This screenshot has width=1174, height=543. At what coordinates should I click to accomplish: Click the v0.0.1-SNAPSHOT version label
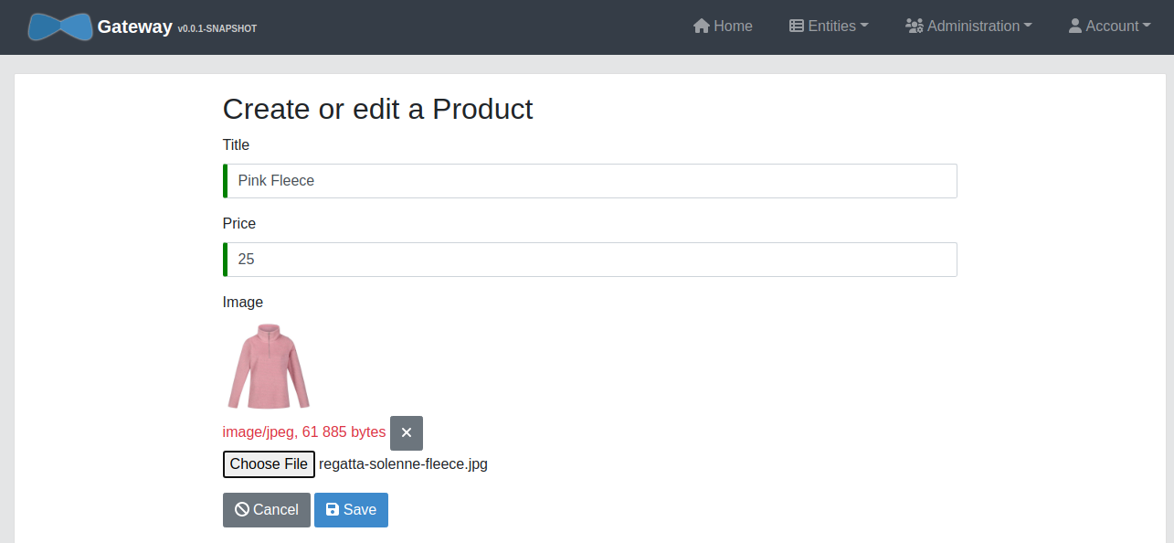[217, 29]
